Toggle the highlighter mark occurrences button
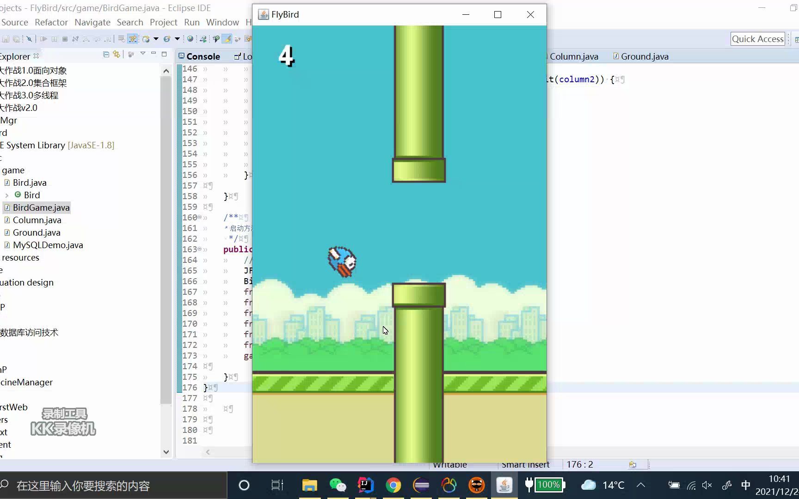 point(227,39)
